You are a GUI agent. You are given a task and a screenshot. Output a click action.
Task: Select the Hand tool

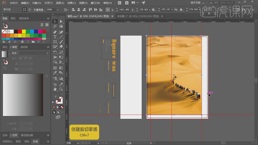click(x=55, y=89)
